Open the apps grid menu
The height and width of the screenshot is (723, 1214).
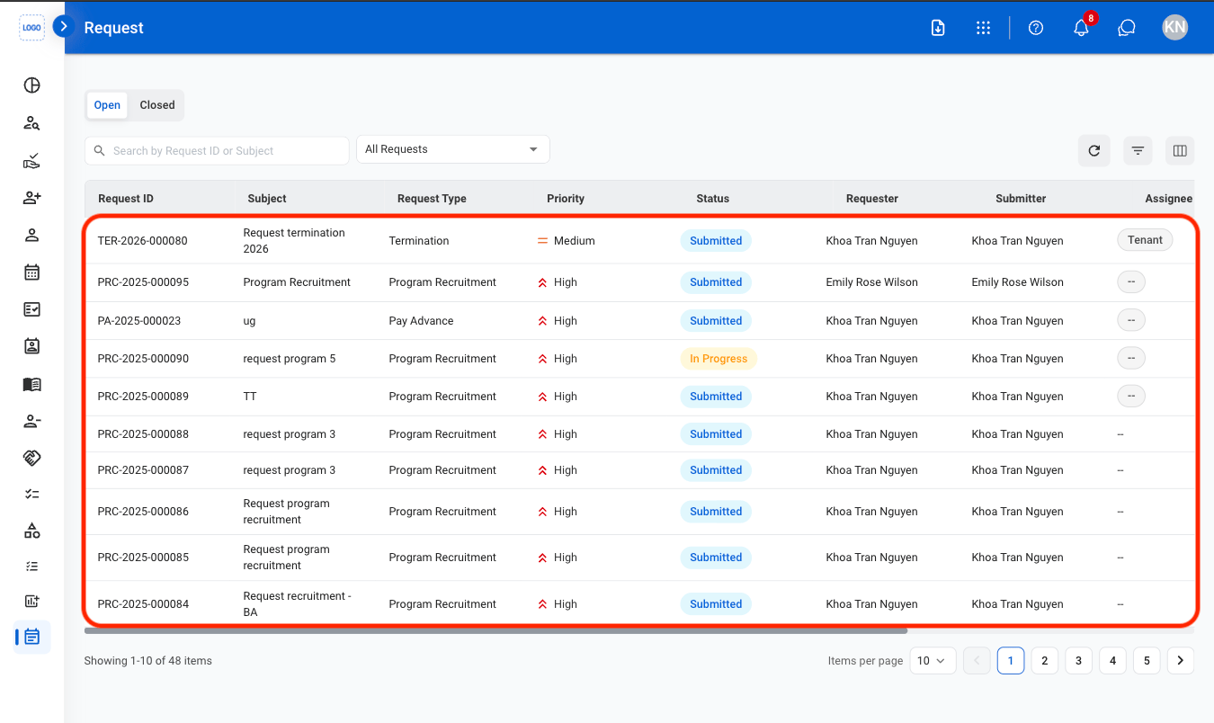pyautogui.click(x=983, y=28)
